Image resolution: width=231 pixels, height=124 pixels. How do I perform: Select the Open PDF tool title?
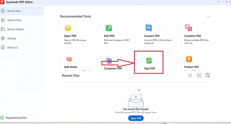(70, 36)
